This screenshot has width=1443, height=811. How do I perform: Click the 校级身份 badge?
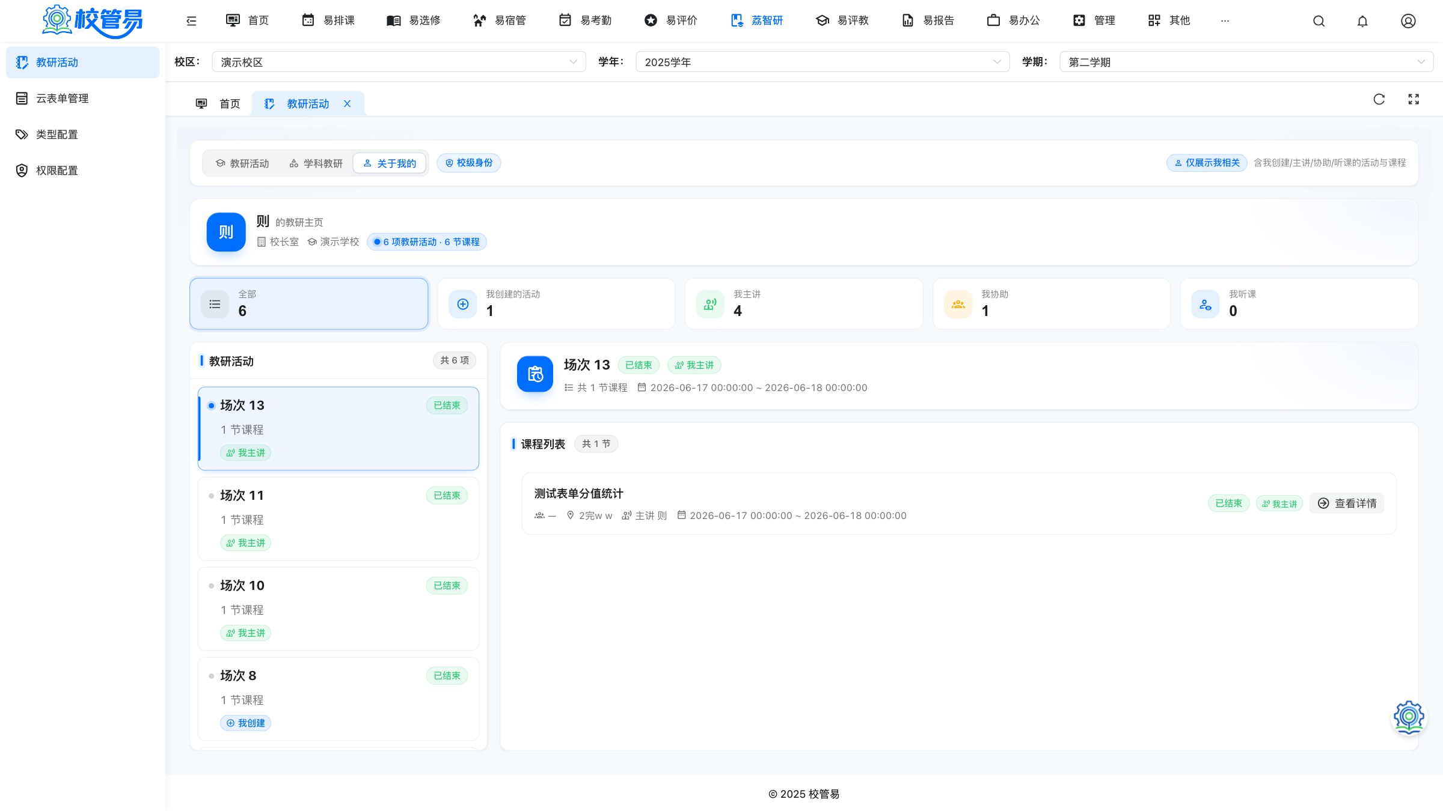point(468,163)
